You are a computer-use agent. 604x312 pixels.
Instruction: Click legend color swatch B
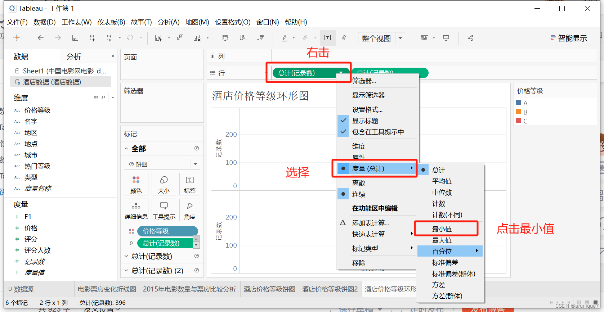tap(519, 112)
